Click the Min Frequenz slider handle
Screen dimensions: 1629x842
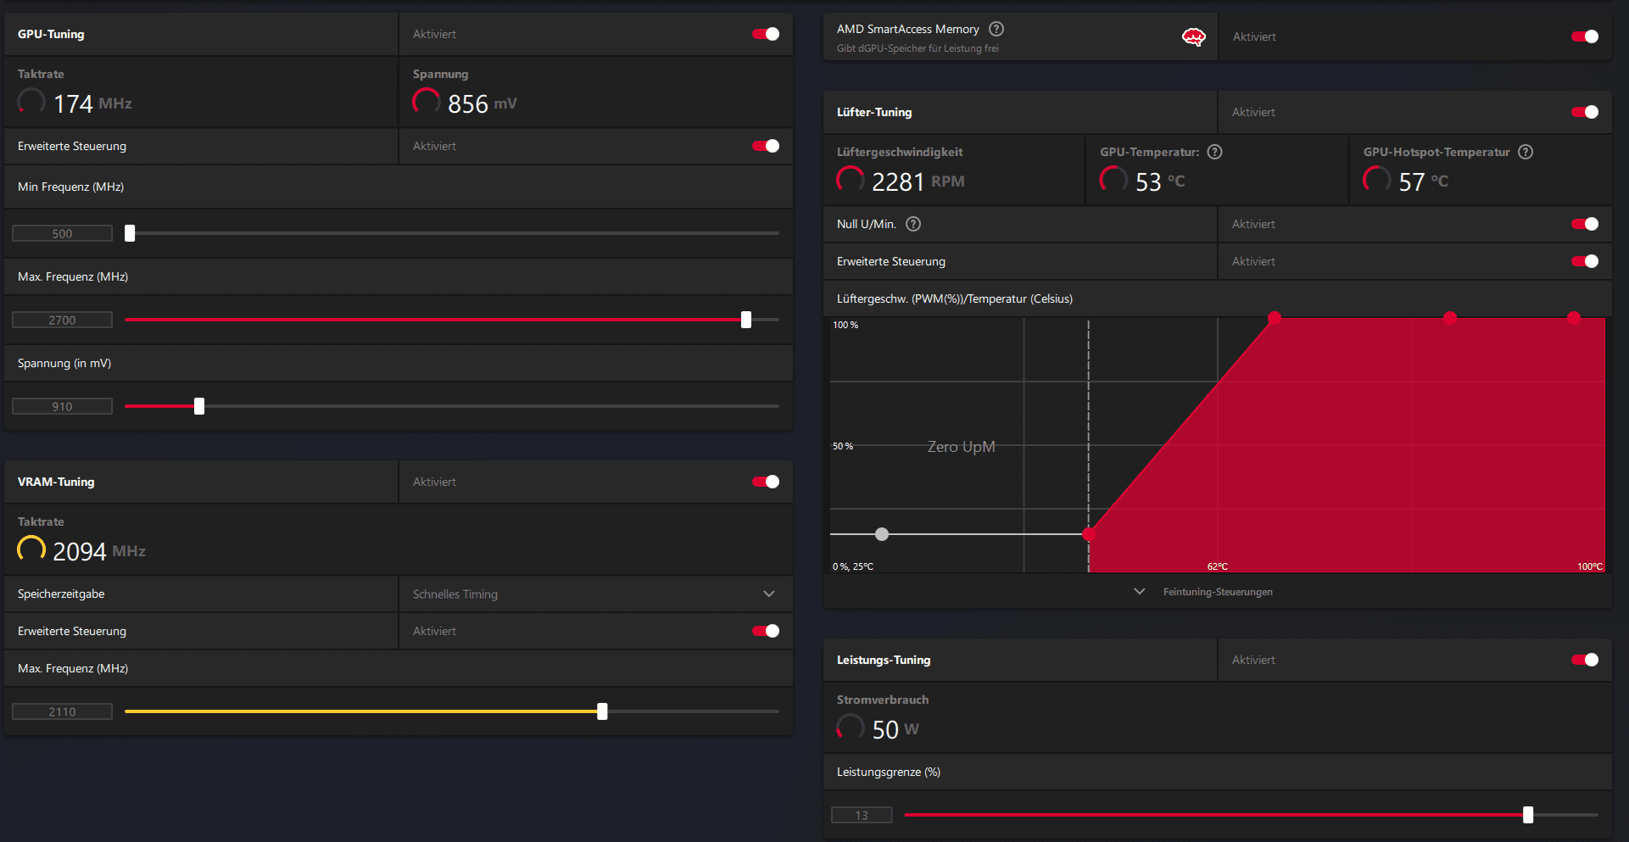130,233
